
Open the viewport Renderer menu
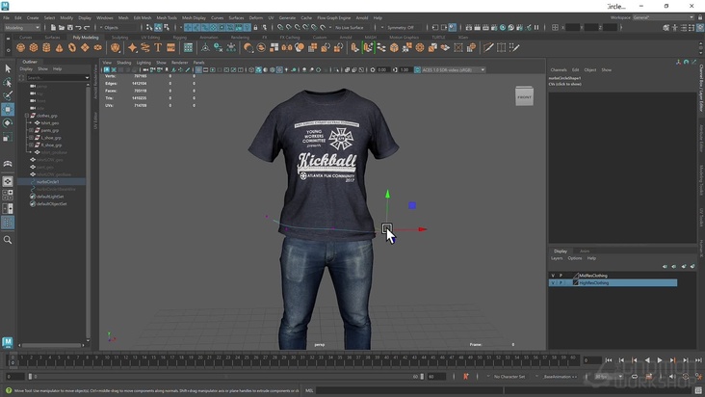click(x=179, y=63)
